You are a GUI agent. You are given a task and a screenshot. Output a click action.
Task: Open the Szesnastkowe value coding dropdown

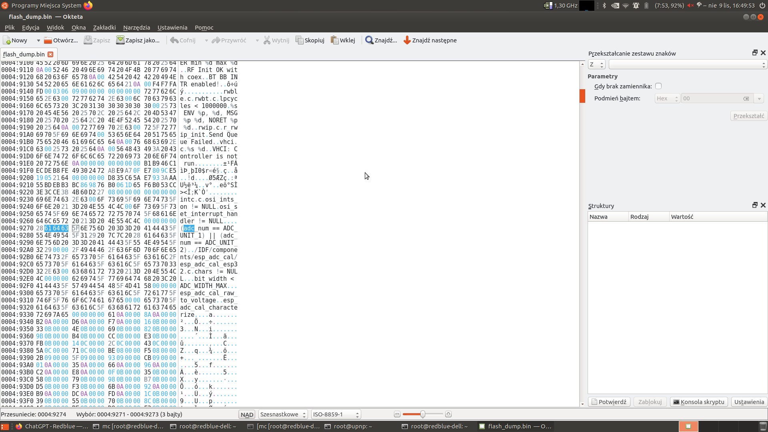point(283,414)
